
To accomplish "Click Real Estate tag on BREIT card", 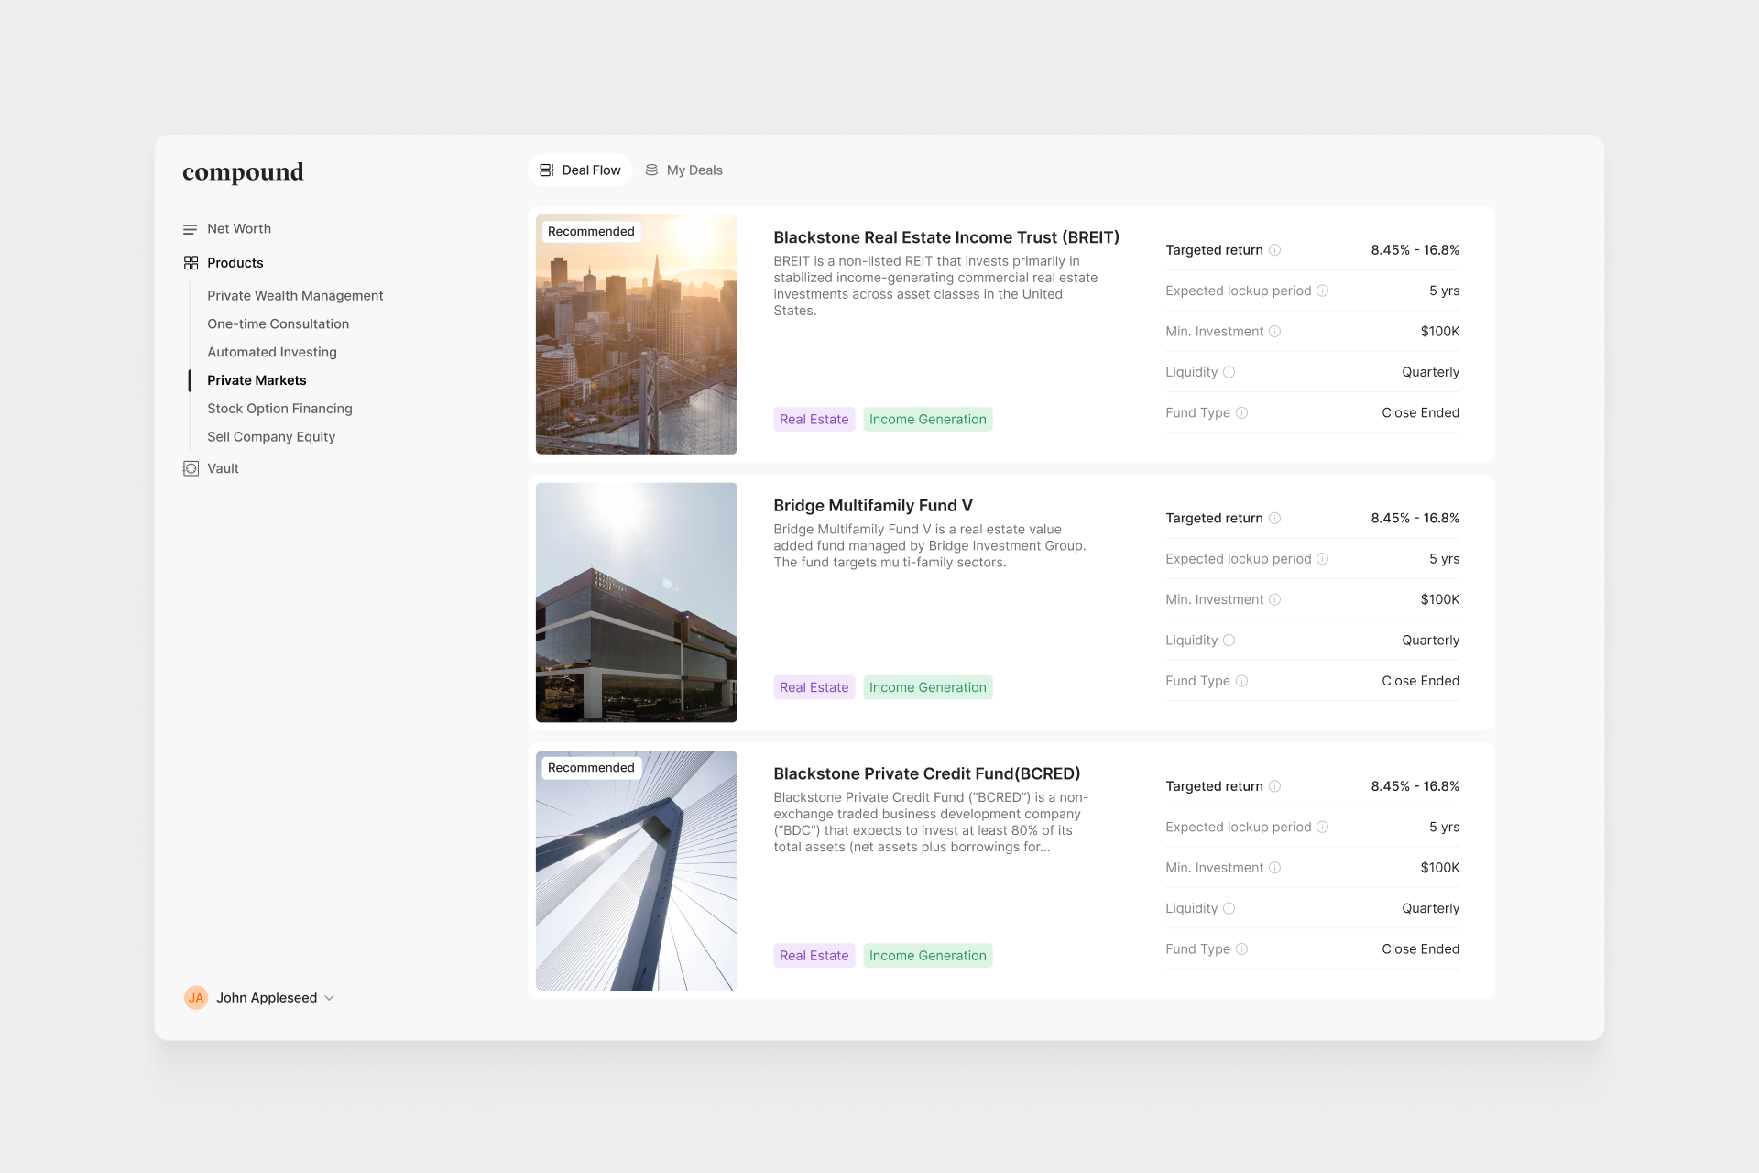I will point(814,420).
